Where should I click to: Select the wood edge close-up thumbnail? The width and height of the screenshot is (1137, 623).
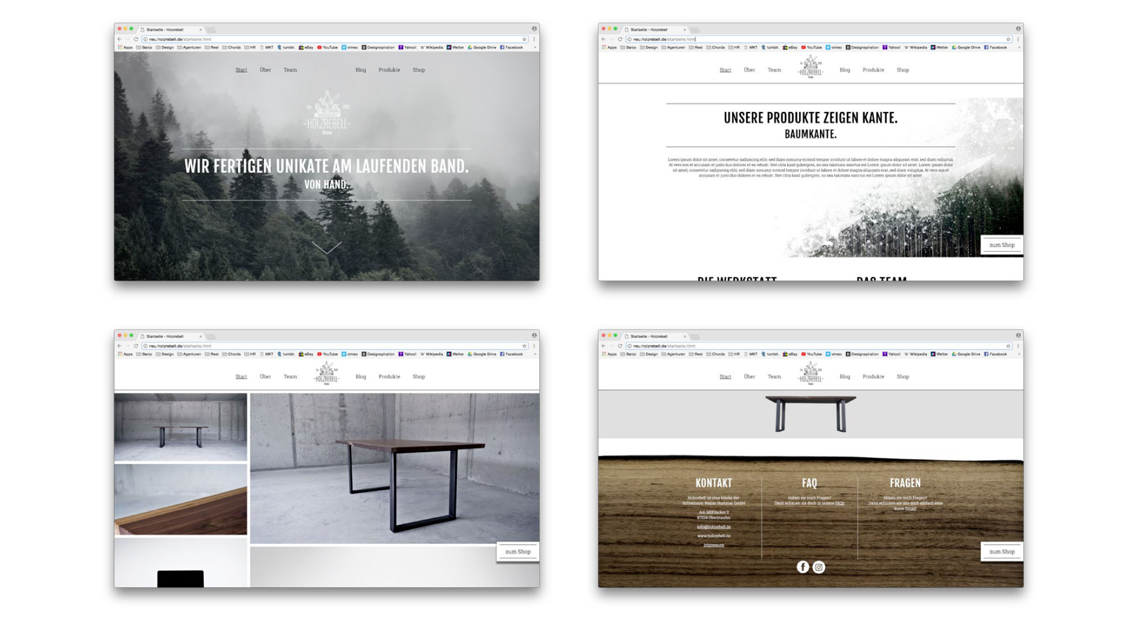[x=180, y=499]
